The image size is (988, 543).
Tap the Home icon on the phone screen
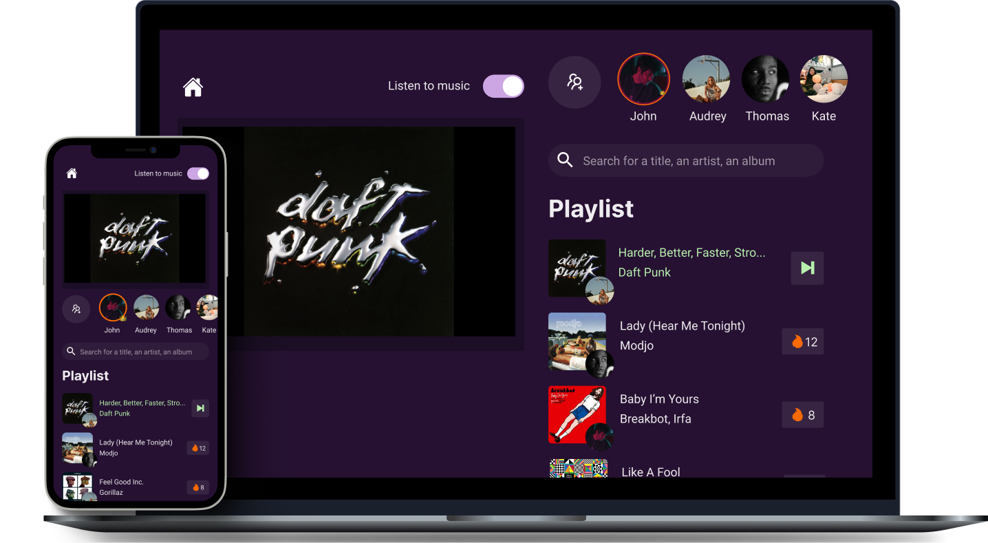pyautogui.click(x=72, y=173)
